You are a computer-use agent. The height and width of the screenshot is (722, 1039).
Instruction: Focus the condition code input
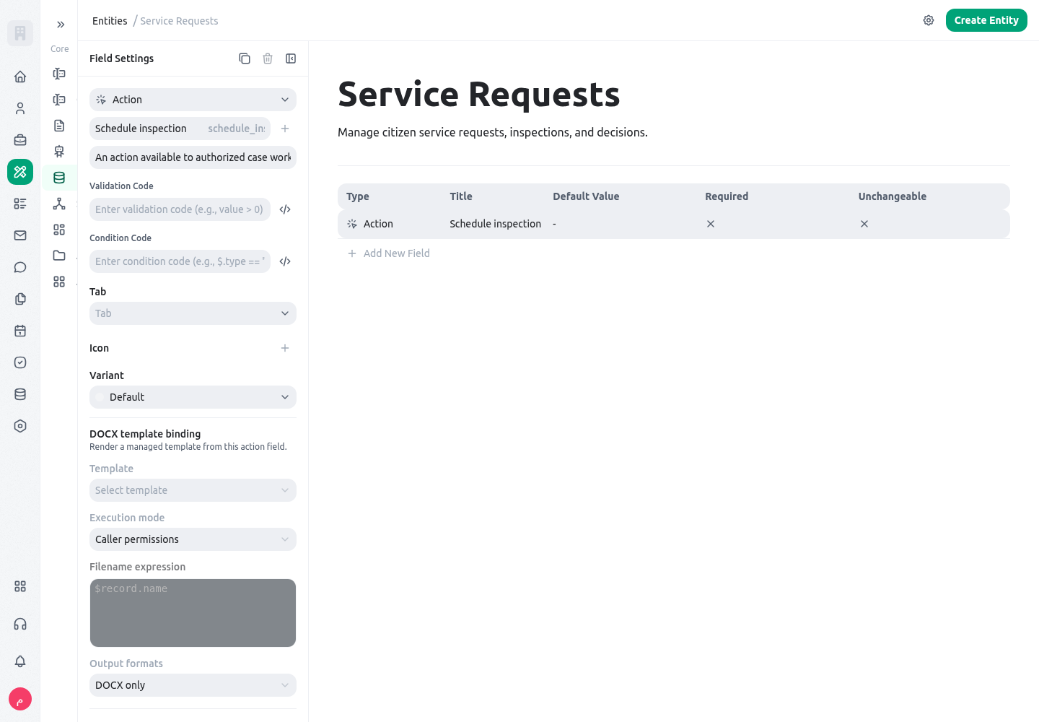coord(180,261)
